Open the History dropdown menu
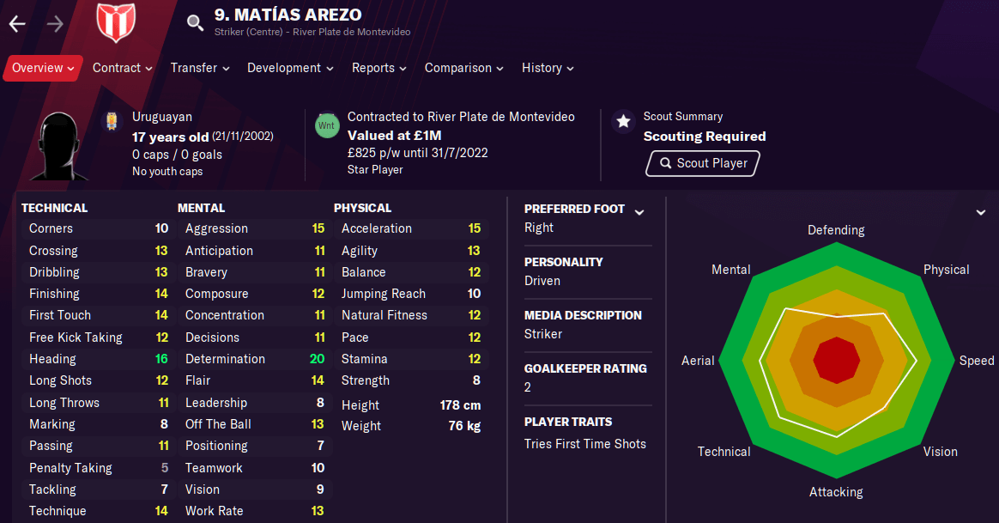 [x=548, y=68]
